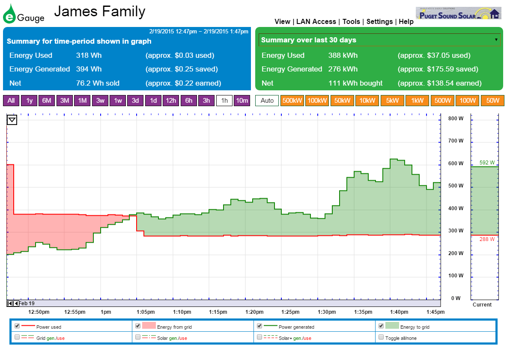The width and height of the screenshot is (507, 348).
Task: Uncheck the Power used checkbox
Action: pyautogui.click(x=17, y=326)
